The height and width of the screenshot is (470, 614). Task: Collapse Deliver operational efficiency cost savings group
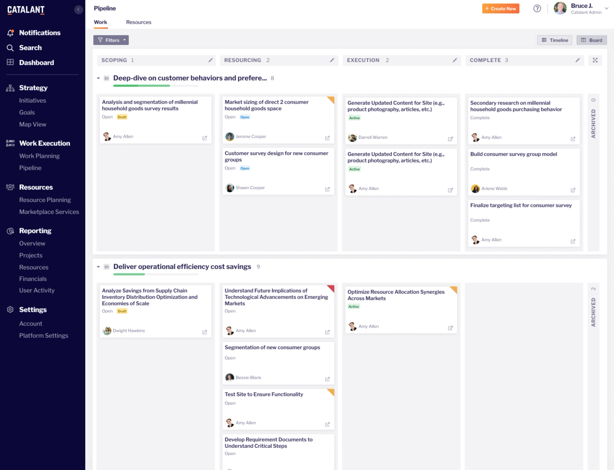tap(98, 267)
